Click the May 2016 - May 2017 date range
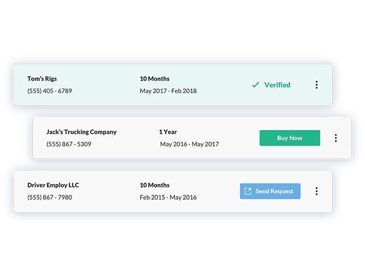365x279 pixels. point(189,145)
